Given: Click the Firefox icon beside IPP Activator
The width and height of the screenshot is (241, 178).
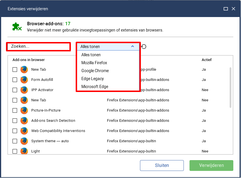Looking at the screenshot, I should 24,90.
